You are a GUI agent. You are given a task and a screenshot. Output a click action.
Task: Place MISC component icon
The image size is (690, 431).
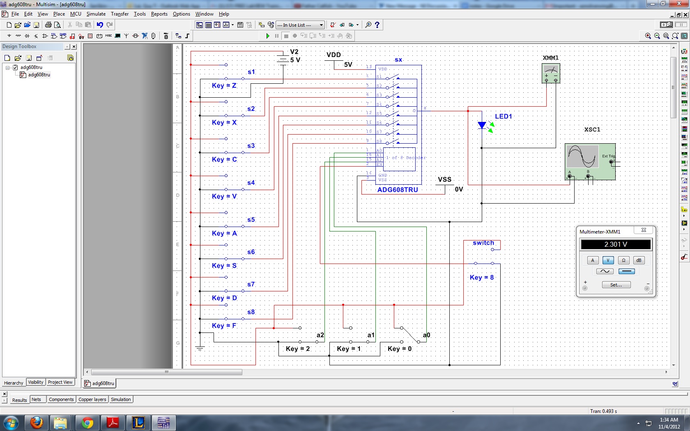click(x=108, y=36)
